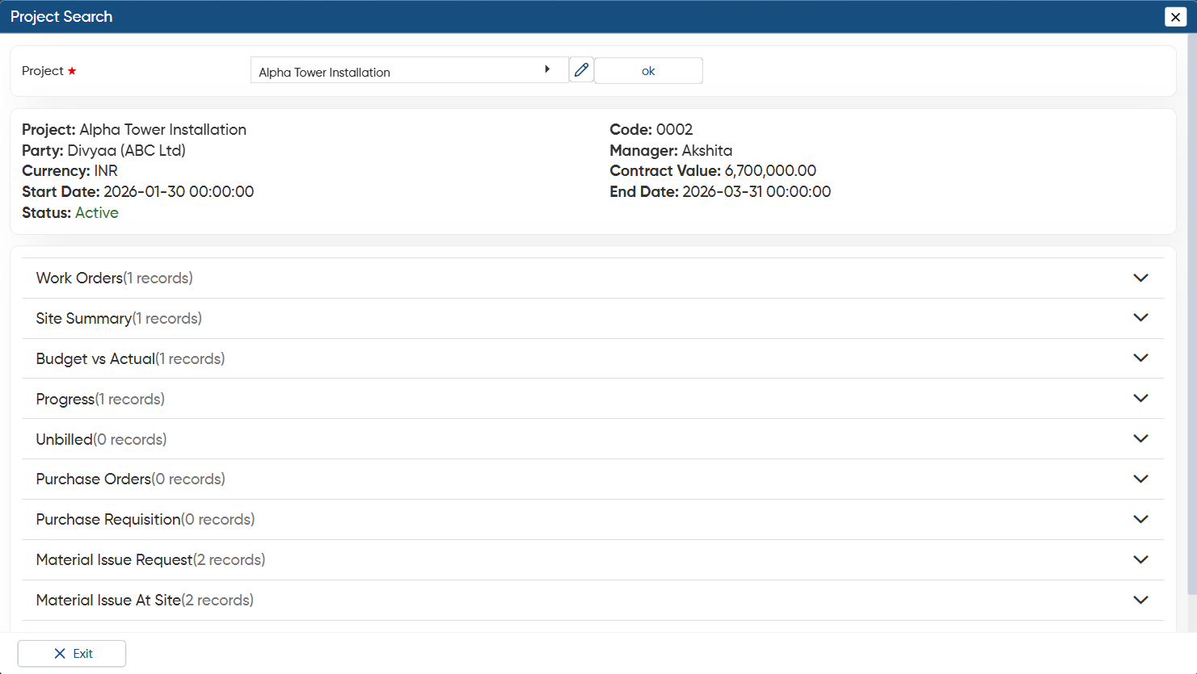Click the Budget vs Actual(1 records) heading
This screenshot has width=1197, height=674.
(131, 358)
